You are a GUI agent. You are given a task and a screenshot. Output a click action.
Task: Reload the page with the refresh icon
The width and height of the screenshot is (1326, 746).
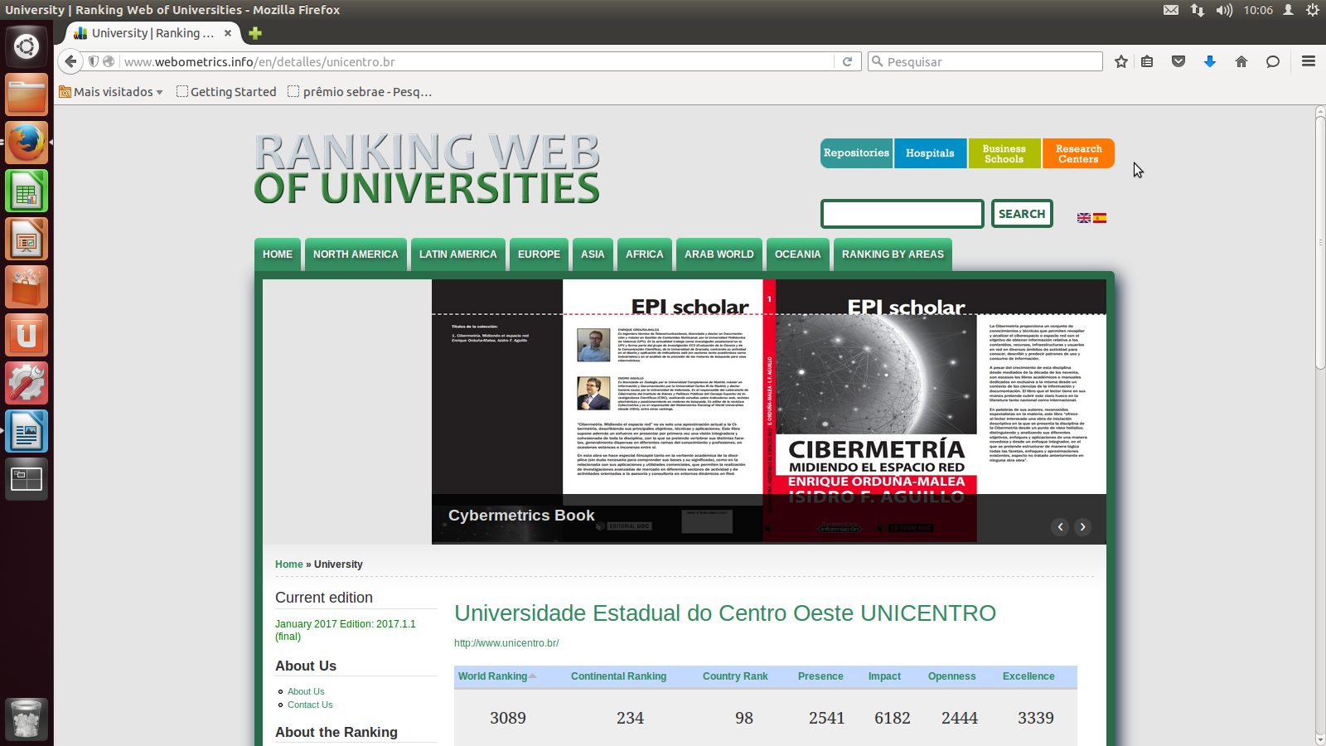coord(847,61)
